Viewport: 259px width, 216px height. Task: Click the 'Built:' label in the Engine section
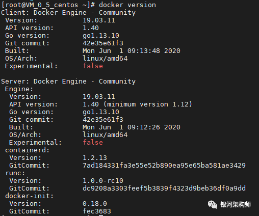point(21,127)
